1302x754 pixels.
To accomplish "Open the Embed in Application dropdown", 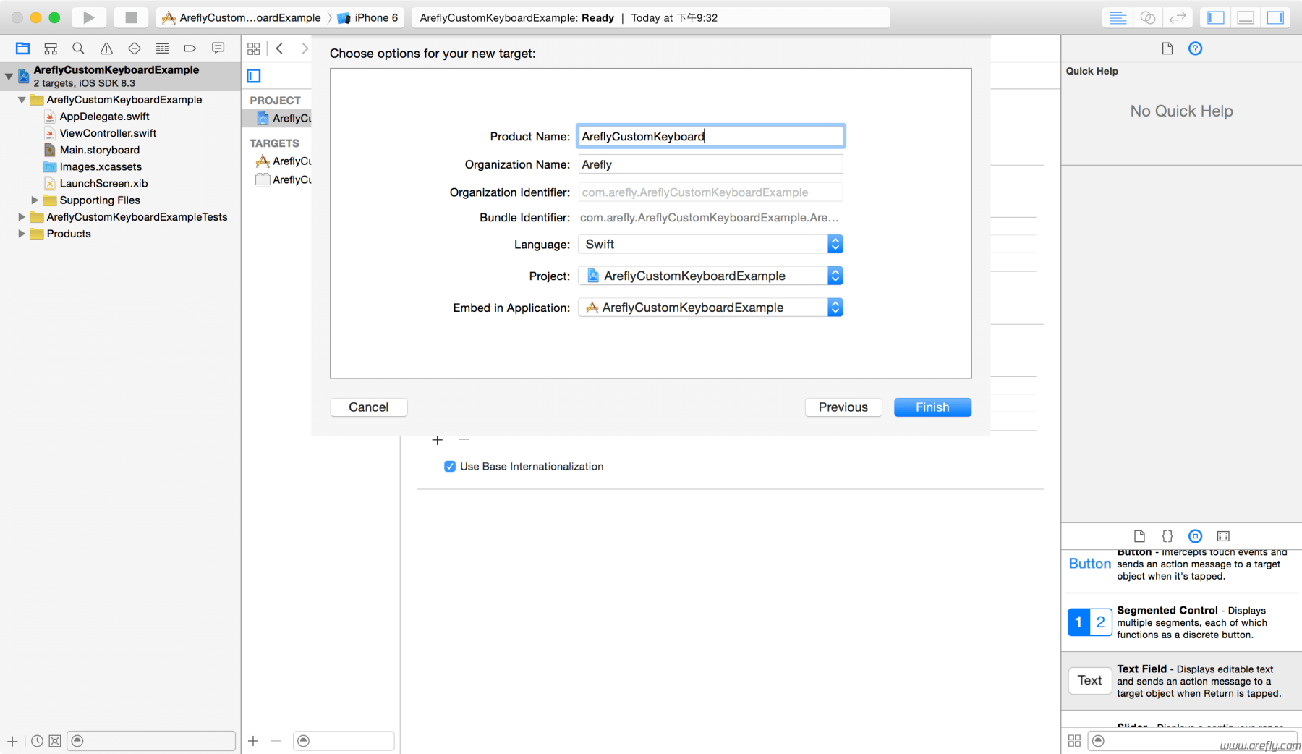I will pyautogui.click(x=835, y=308).
